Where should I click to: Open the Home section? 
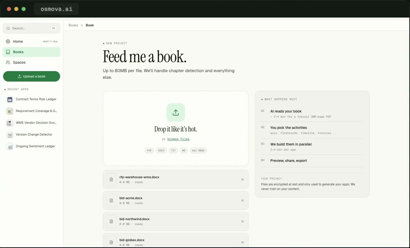[31, 41]
